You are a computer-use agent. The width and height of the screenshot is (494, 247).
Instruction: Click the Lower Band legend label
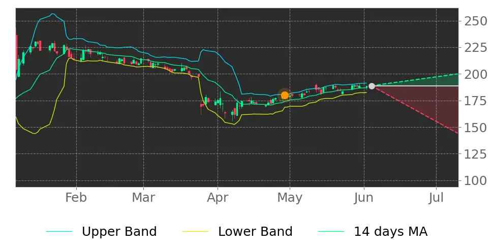255,232
